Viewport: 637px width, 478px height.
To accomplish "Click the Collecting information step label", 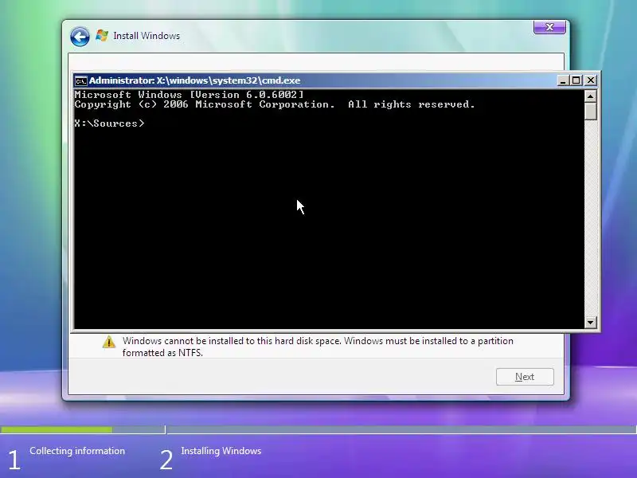I will pos(77,451).
